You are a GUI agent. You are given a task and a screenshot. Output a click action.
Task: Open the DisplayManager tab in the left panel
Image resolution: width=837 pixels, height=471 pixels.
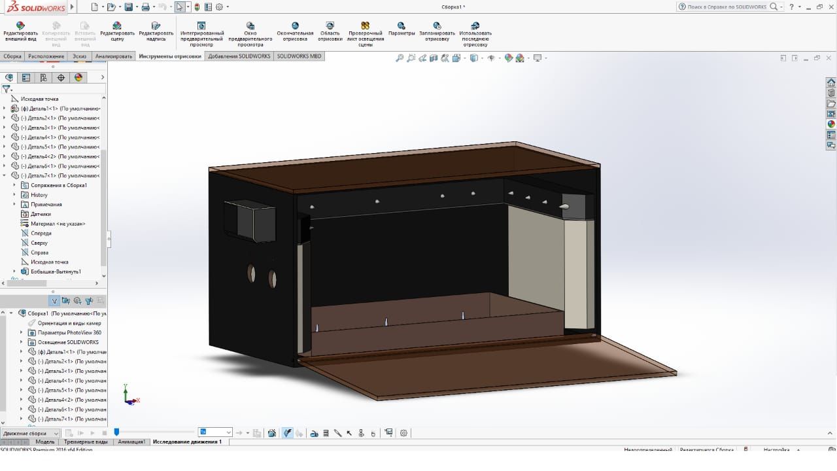pyautogui.click(x=78, y=77)
